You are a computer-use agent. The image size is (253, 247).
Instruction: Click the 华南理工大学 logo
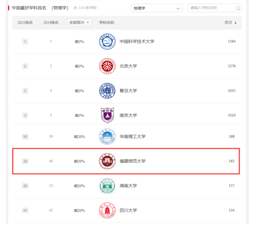coord(107,137)
